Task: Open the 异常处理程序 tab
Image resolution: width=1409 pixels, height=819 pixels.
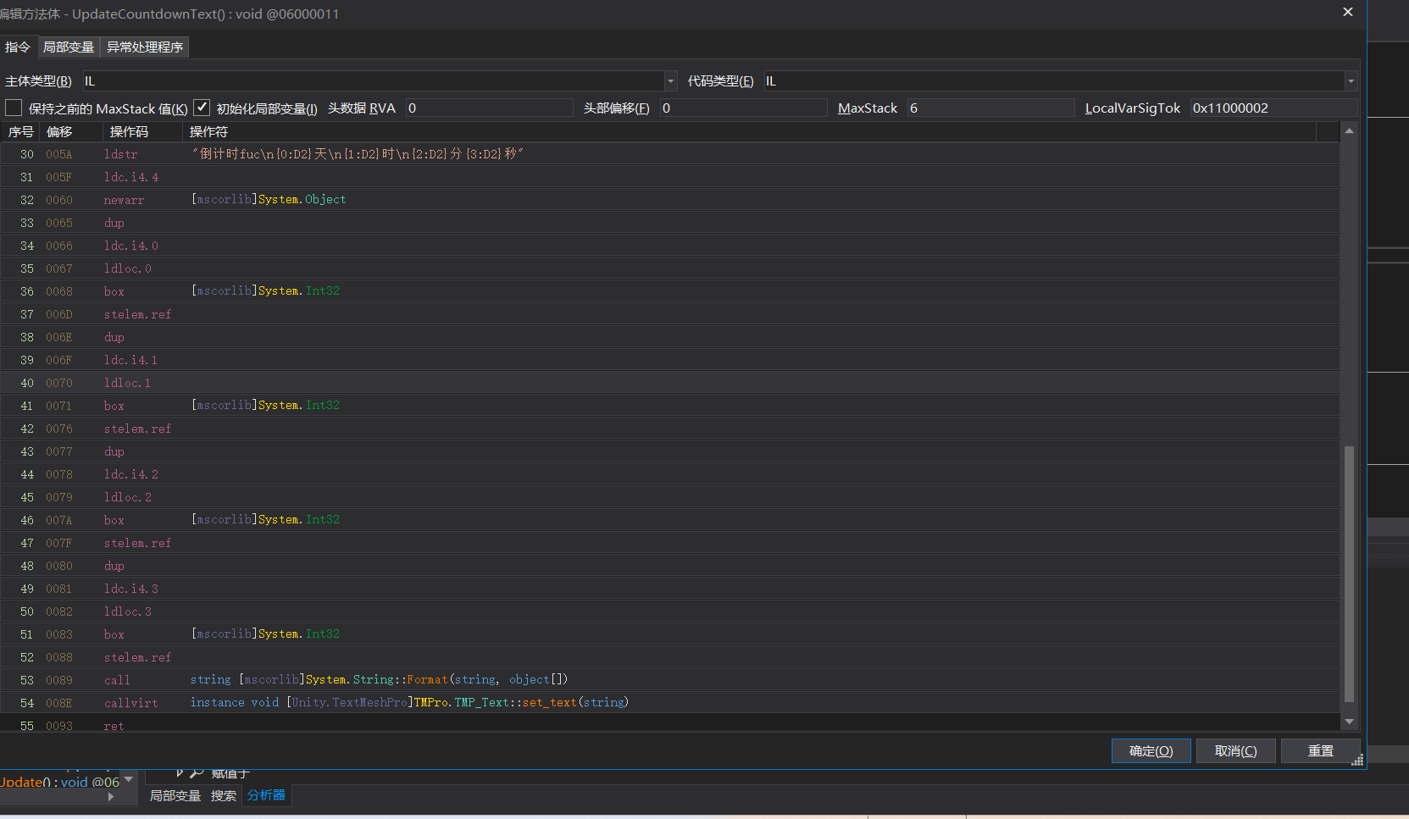Action: [145, 47]
